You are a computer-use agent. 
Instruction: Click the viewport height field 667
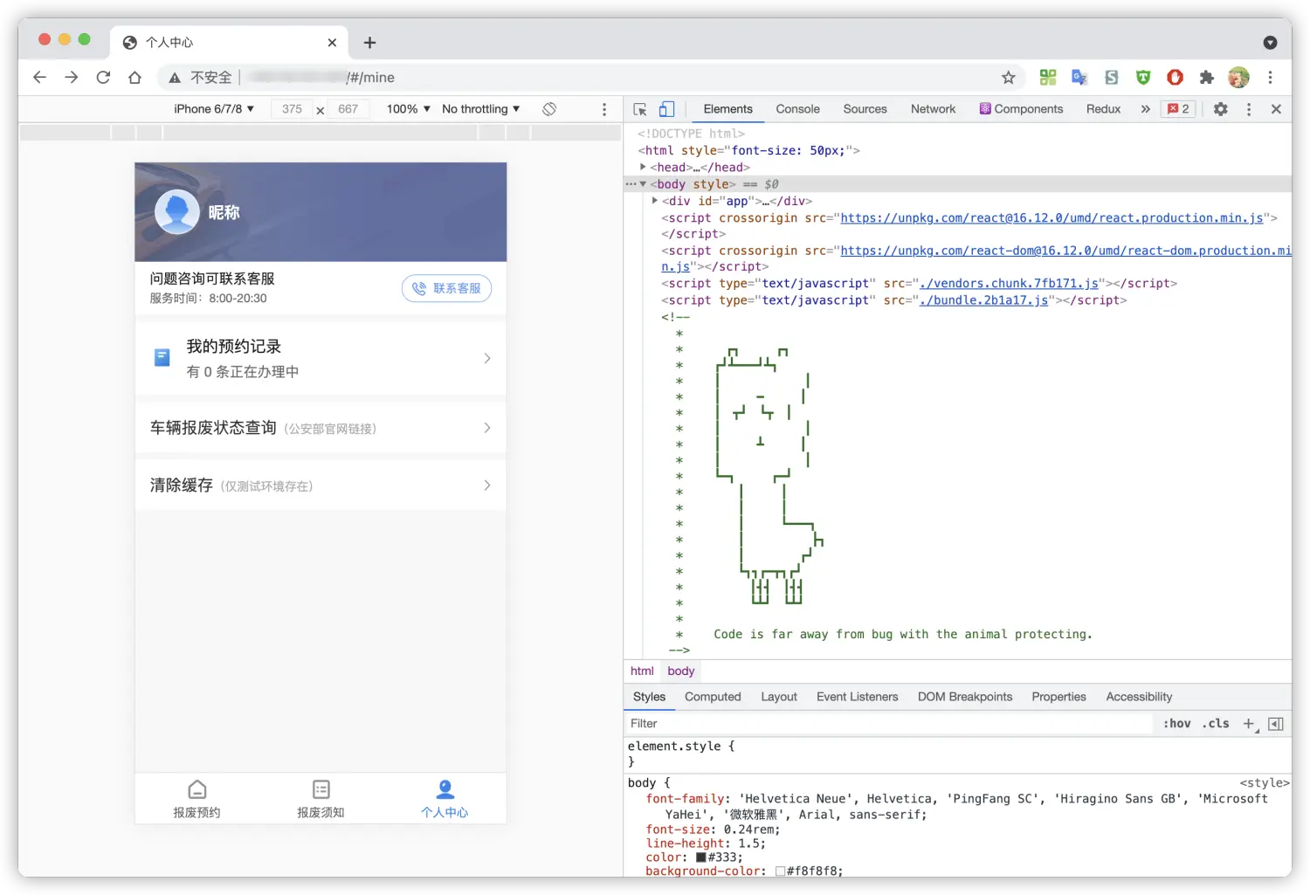348,109
